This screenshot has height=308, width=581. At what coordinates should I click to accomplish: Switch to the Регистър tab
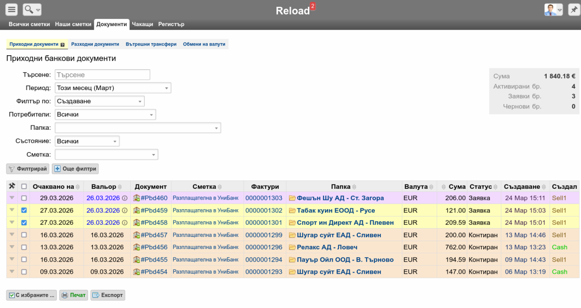click(171, 24)
